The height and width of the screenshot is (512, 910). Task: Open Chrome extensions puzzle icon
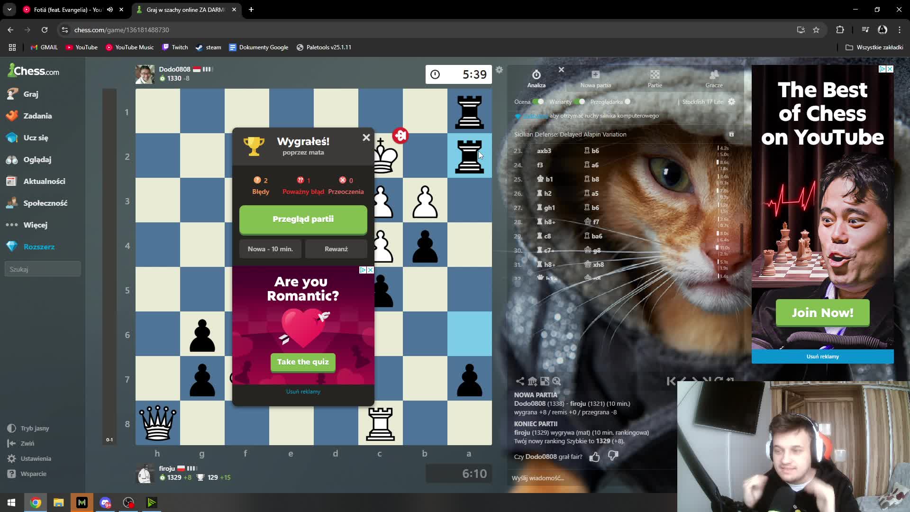(840, 30)
